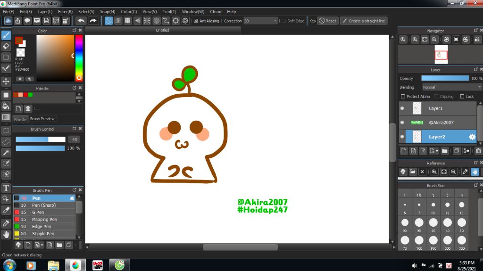Zoom out using Navigator panel

(x=434, y=40)
